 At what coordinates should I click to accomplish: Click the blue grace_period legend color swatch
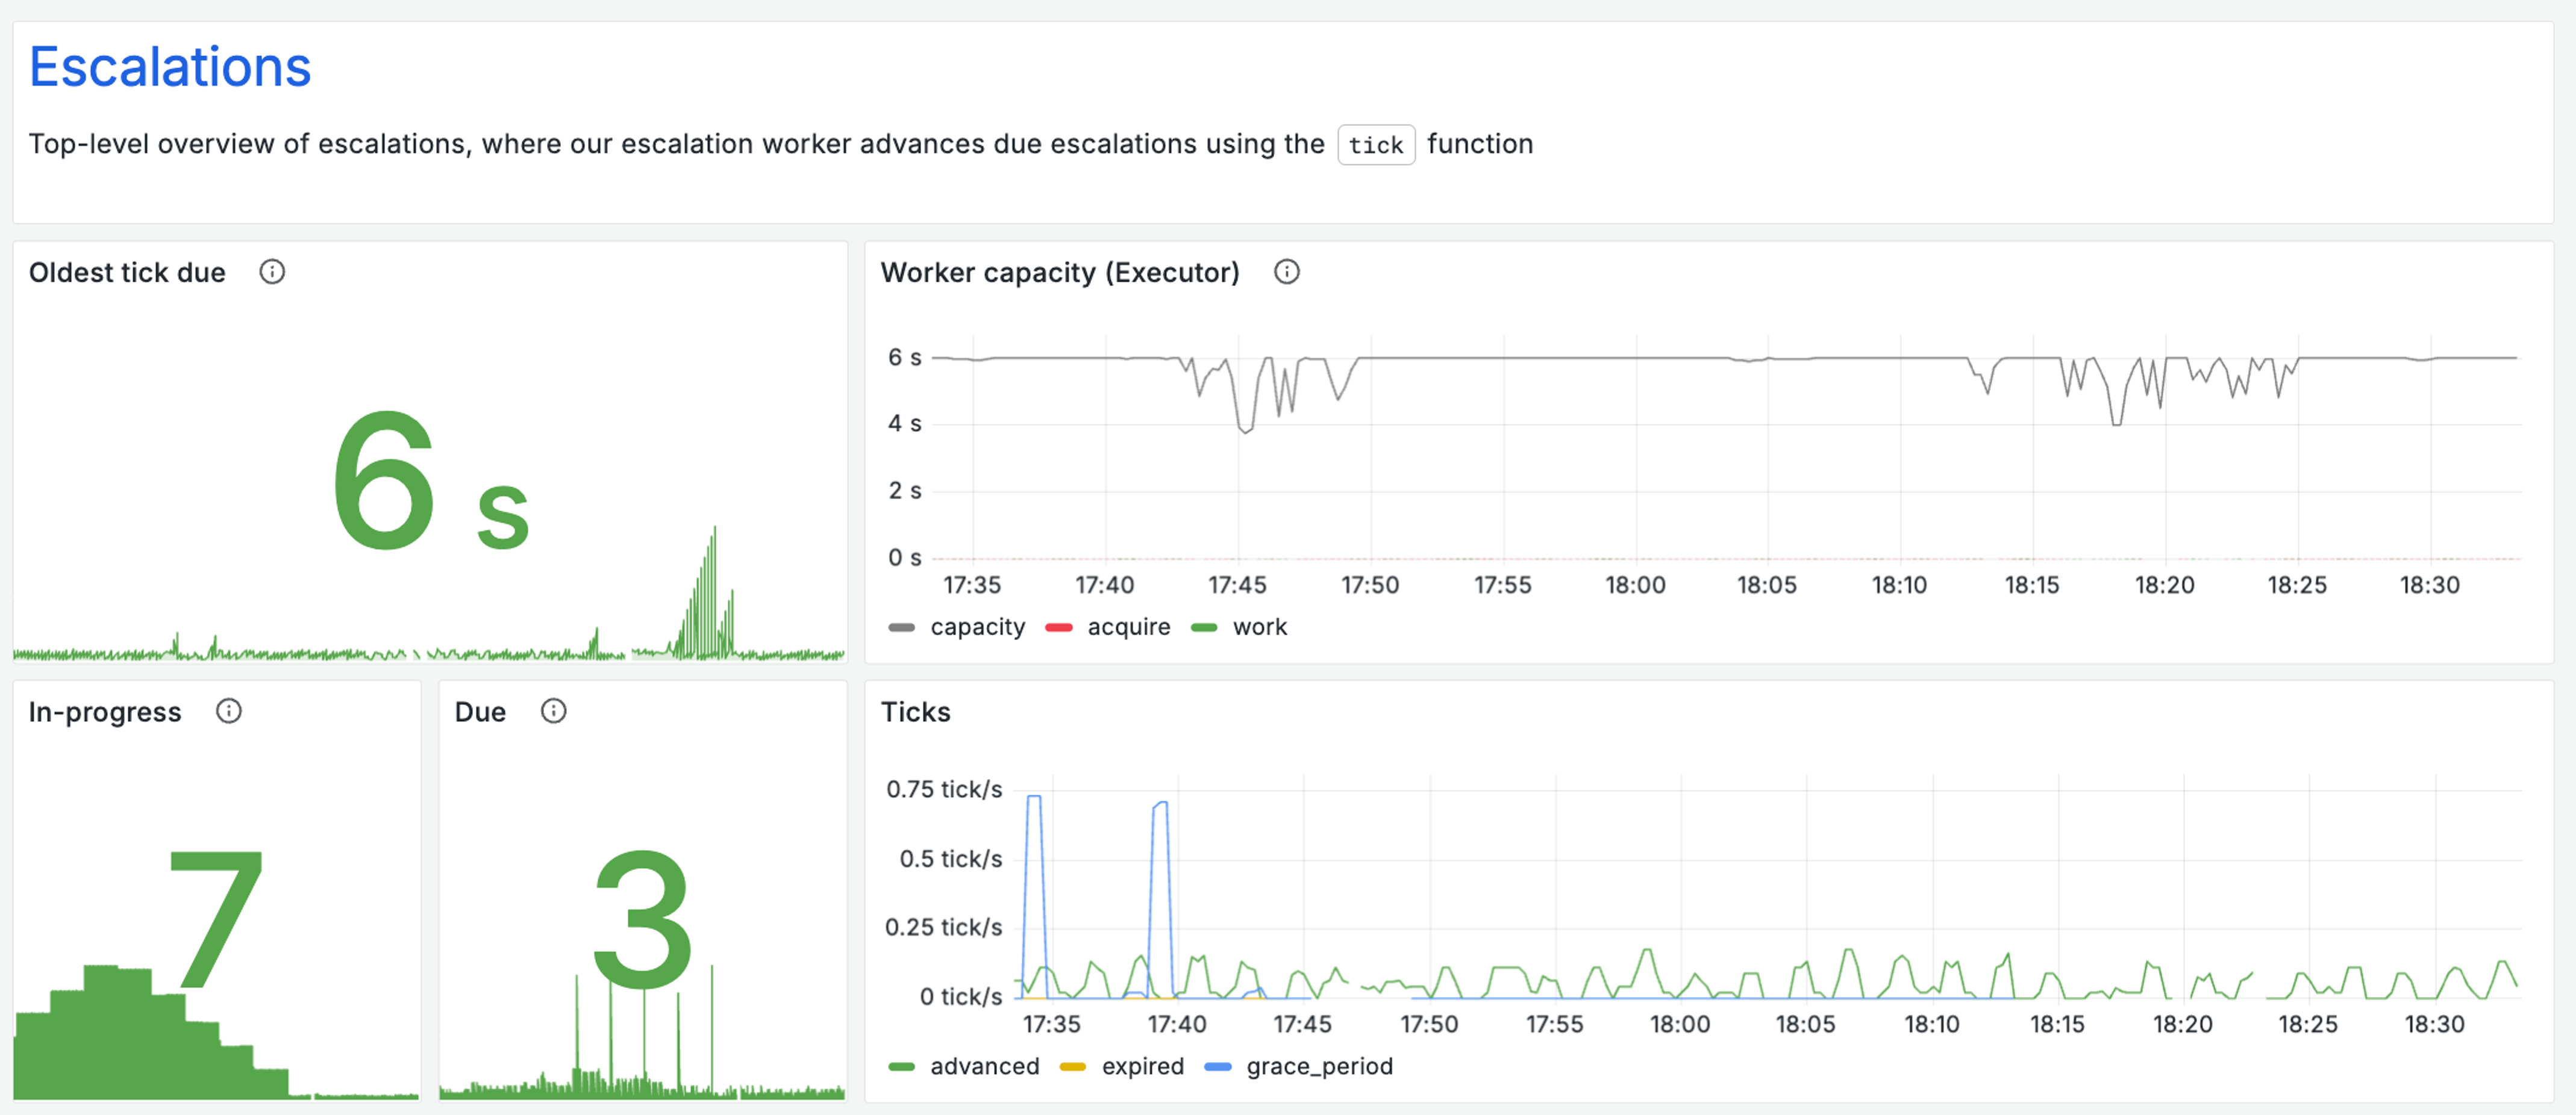click(x=1217, y=1067)
